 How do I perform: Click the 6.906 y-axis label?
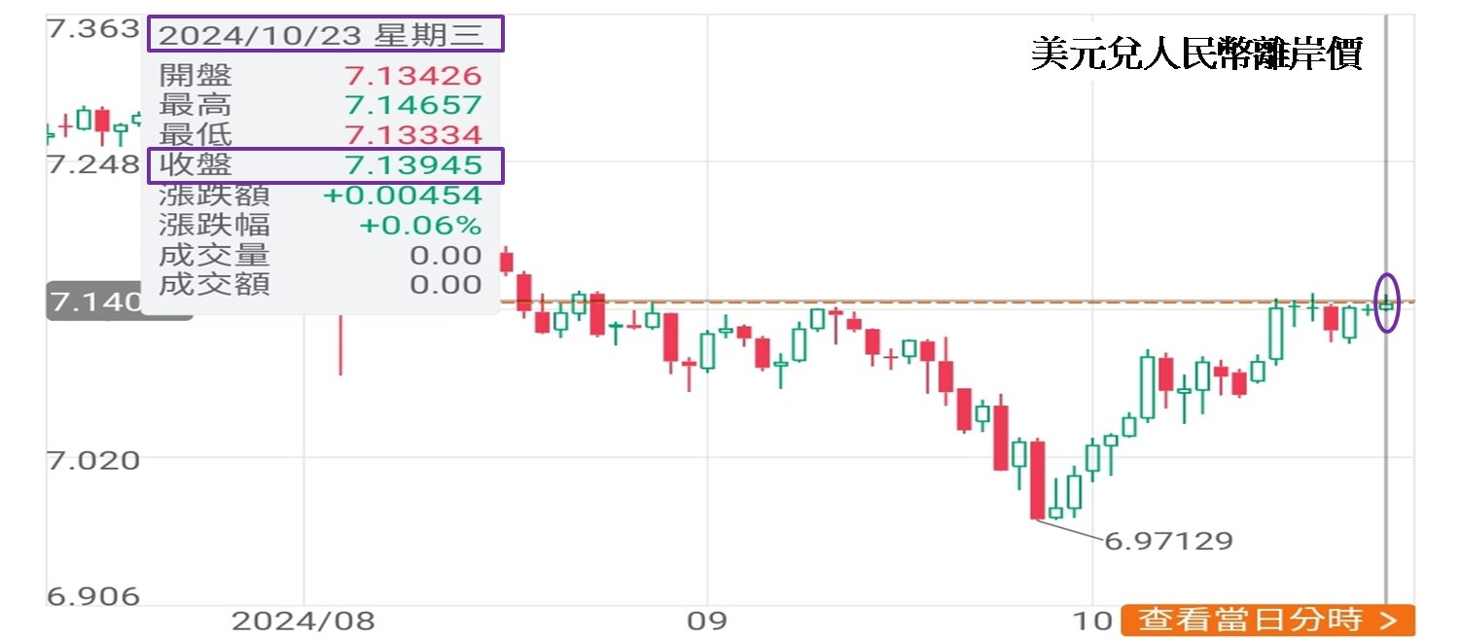point(93,595)
